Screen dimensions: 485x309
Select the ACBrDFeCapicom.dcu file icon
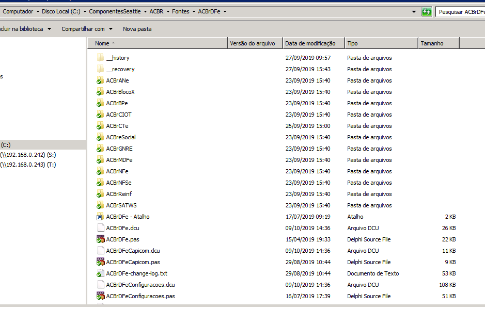(x=100, y=251)
